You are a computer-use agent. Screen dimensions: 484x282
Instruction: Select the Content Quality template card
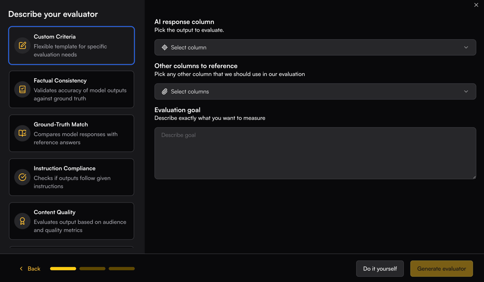coord(72,221)
